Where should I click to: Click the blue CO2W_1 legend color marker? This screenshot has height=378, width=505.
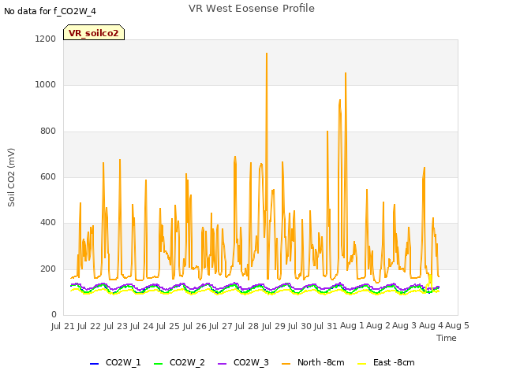(94, 364)
